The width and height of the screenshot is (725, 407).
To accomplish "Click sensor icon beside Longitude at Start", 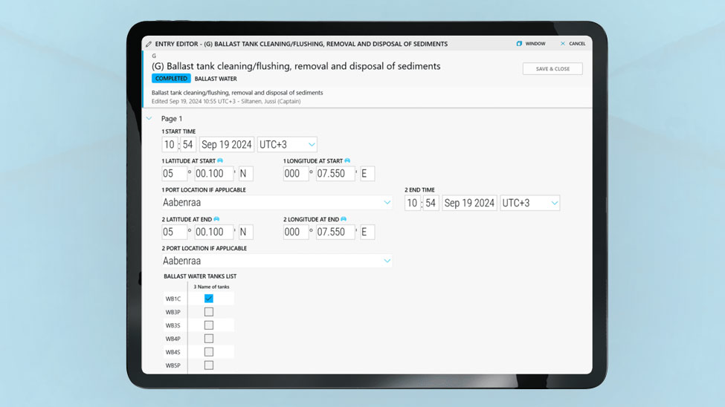I will pos(347,160).
